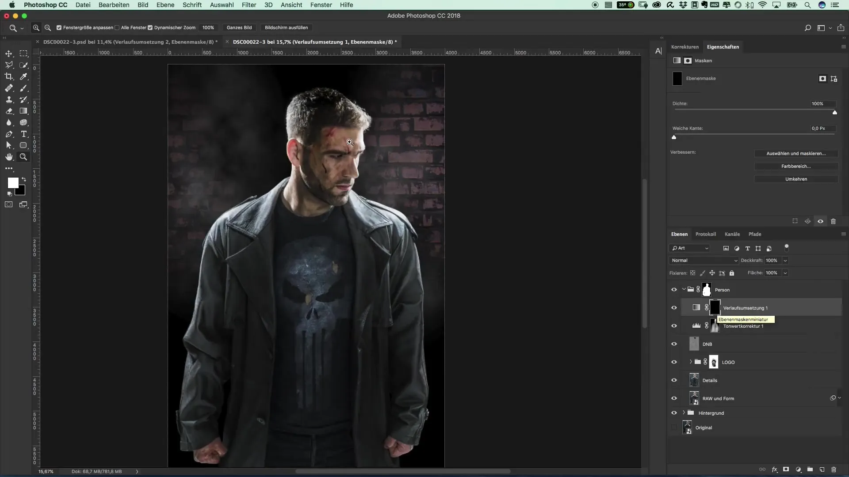Swap foreground and background colors

point(24,179)
